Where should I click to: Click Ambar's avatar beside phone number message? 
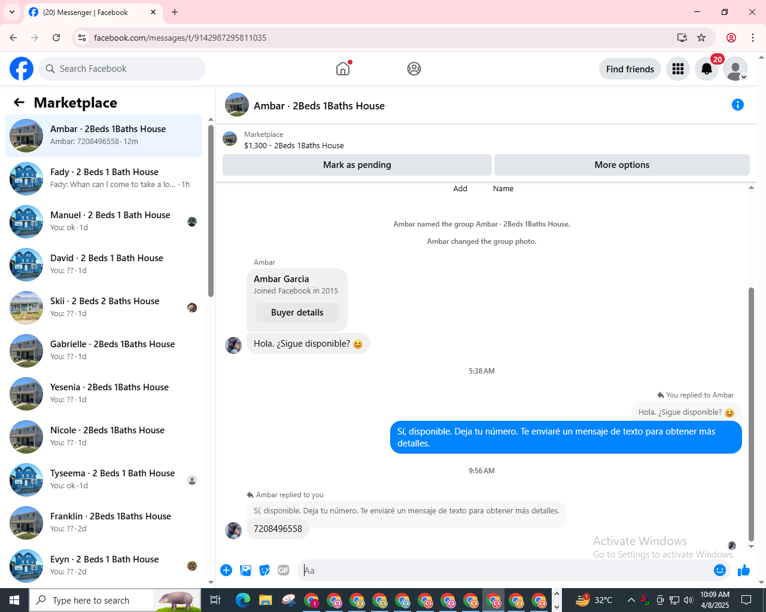pyautogui.click(x=233, y=530)
